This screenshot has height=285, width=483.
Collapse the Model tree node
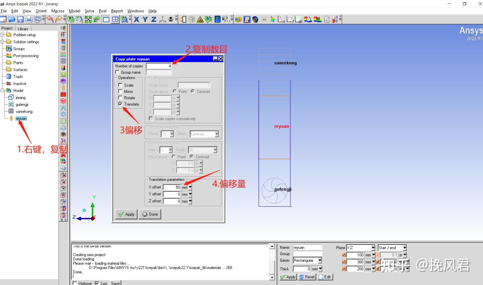2,90
